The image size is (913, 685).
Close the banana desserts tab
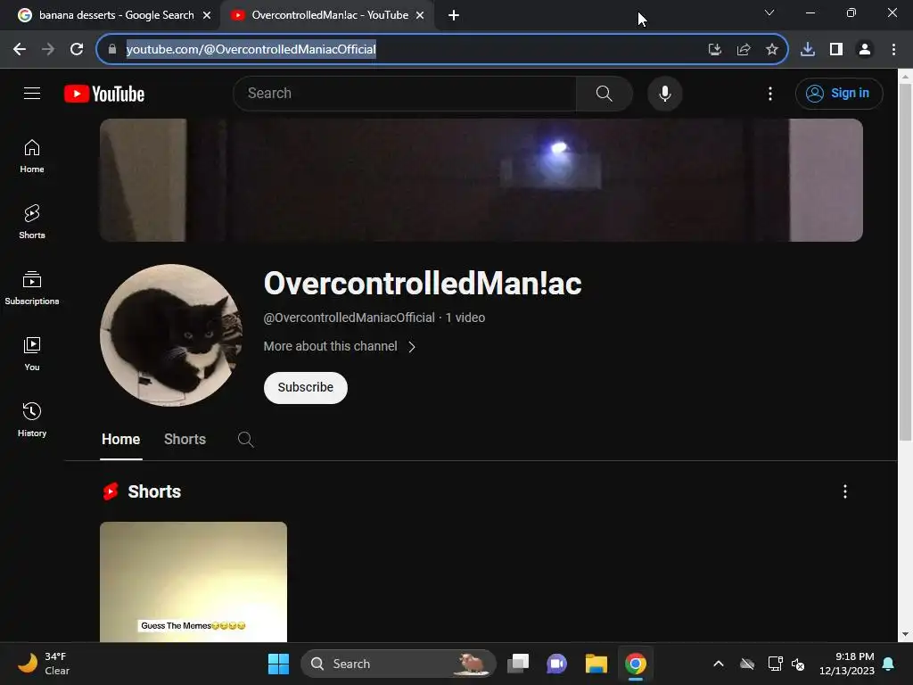(207, 15)
